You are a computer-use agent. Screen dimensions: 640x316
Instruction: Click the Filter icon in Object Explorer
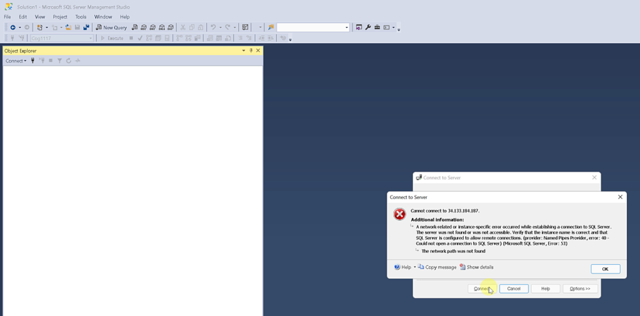click(59, 61)
